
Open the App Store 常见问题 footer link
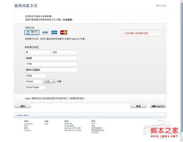click(x=72, y=128)
